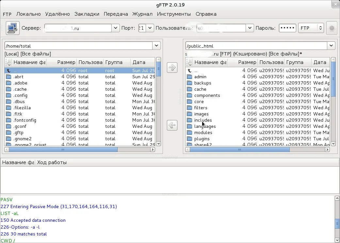Open the FTP menu

(7, 14)
